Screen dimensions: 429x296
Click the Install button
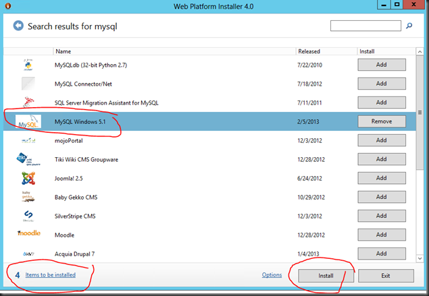(326, 276)
